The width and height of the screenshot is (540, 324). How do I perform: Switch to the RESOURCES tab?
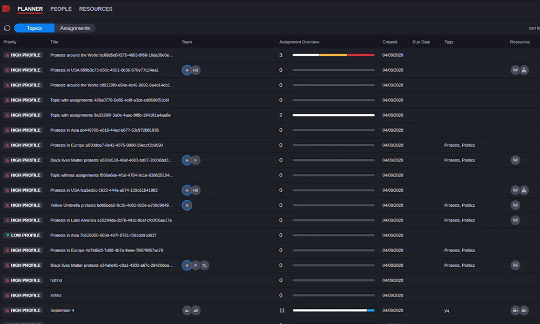coord(96,9)
